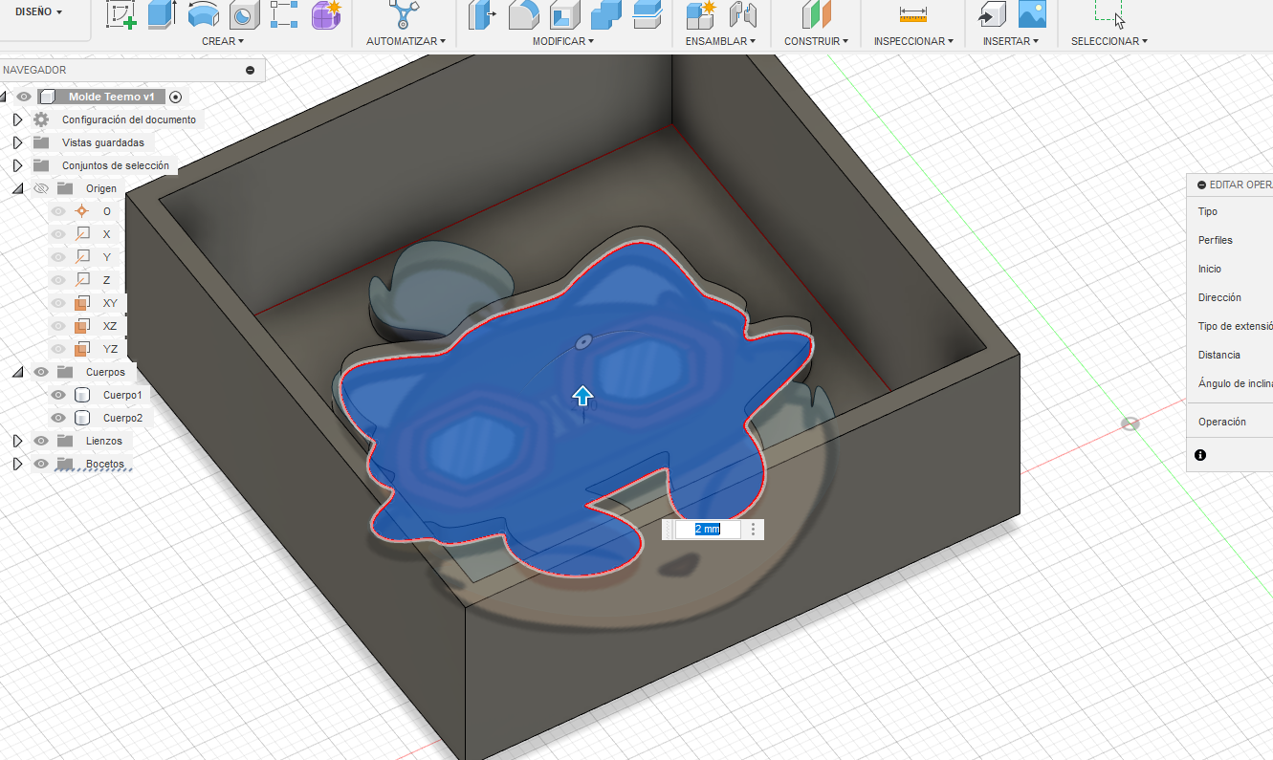
Task: Click the origin point icon beside O
Action: click(x=82, y=211)
